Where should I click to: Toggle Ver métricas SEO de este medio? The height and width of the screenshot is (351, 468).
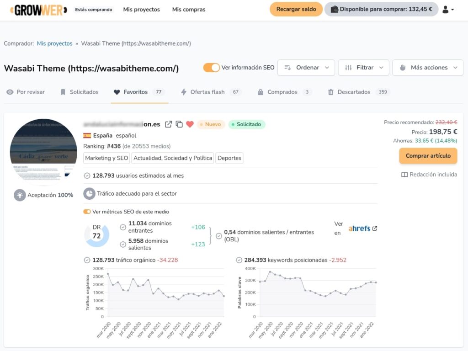(x=87, y=212)
